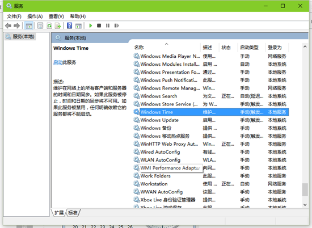Viewport: 312px width, 228px height.
Task: Click the gear icon beside Wired AutoConfig
Action: tap(137, 151)
